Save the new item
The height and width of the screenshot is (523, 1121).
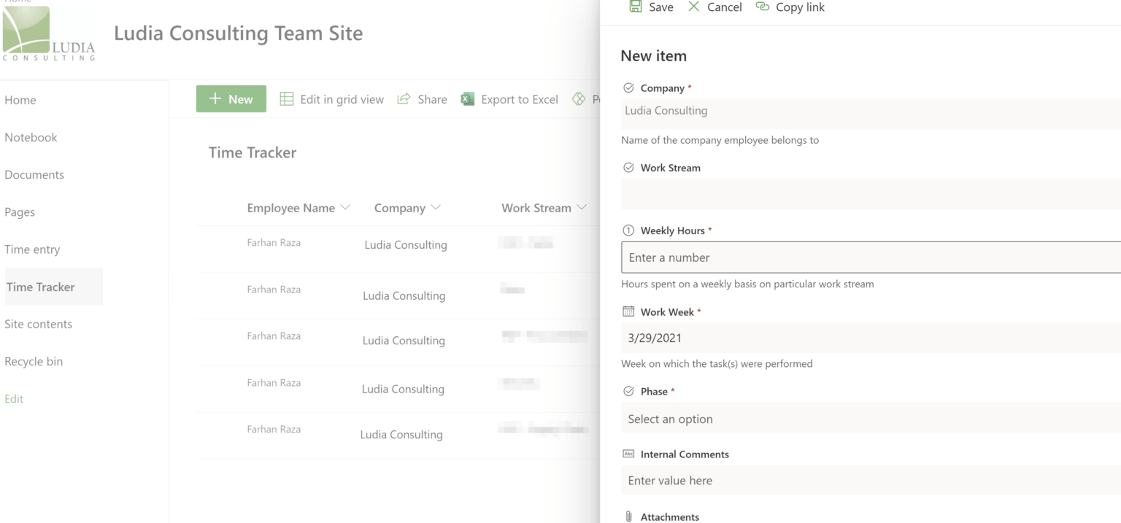coord(650,7)
